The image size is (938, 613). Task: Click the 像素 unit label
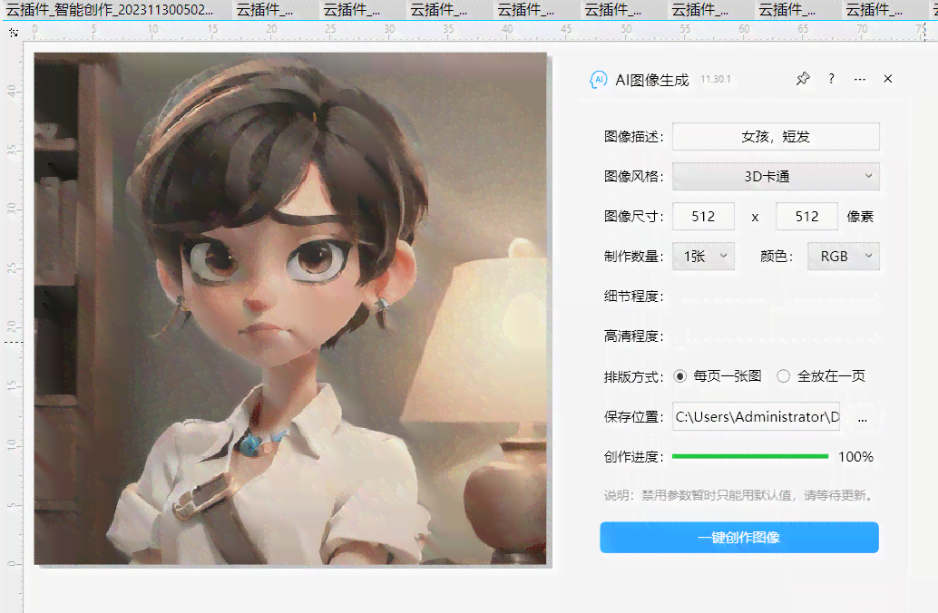tap(860, 217)
